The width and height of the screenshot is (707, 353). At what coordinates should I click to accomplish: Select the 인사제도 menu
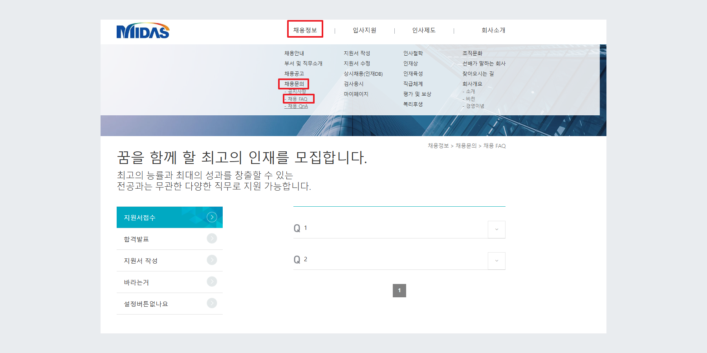(x=424, y=29)
